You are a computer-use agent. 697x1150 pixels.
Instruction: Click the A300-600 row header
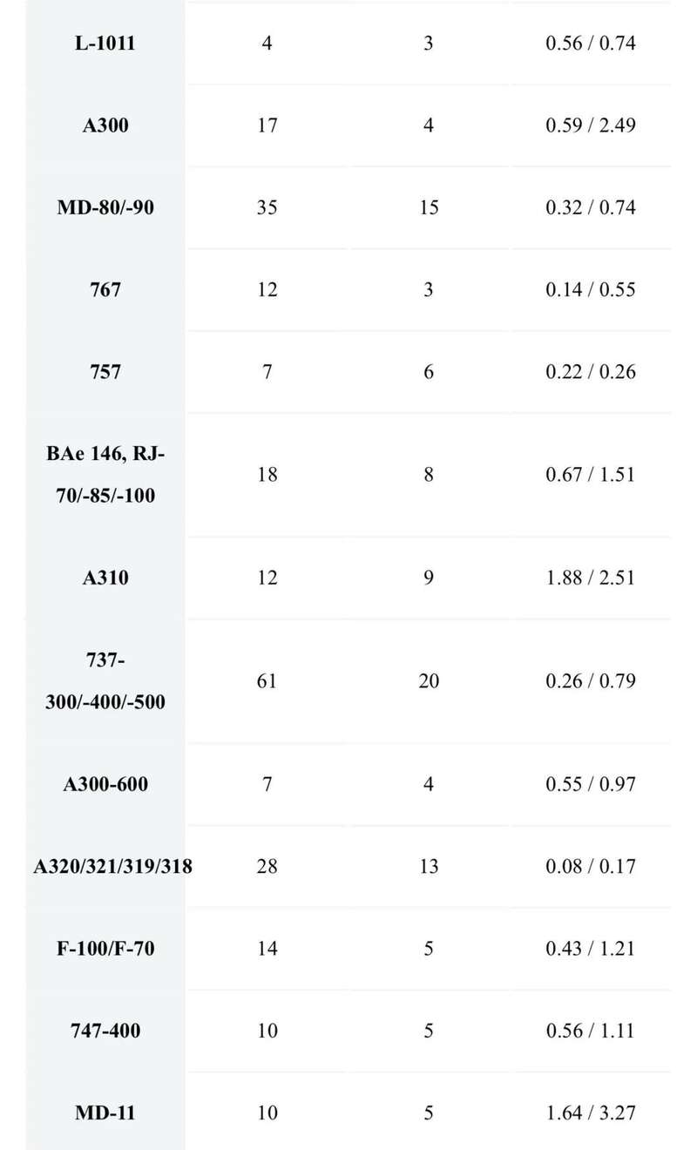pyautogui.click(x=105, y=784)
